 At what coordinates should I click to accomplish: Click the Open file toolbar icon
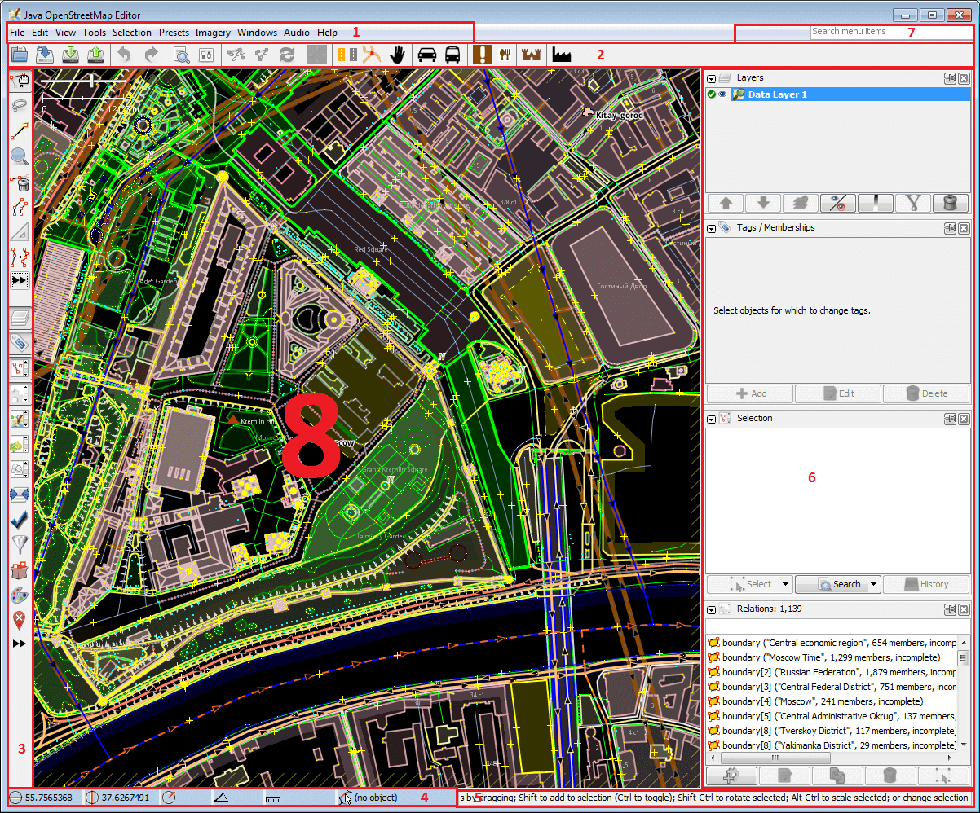(x=19, y=55)
